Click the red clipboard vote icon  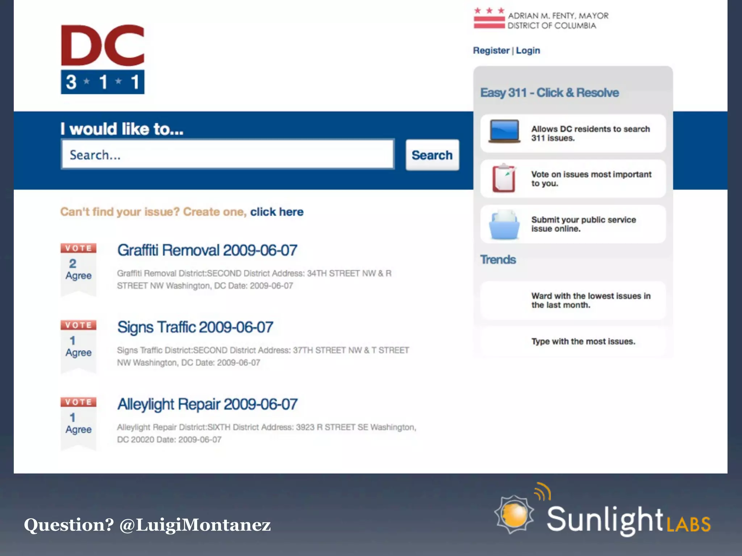coord(504,178)
